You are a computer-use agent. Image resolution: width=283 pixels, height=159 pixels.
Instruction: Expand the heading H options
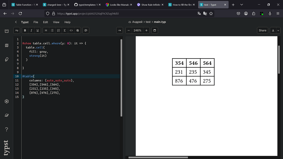pos(46,30)
